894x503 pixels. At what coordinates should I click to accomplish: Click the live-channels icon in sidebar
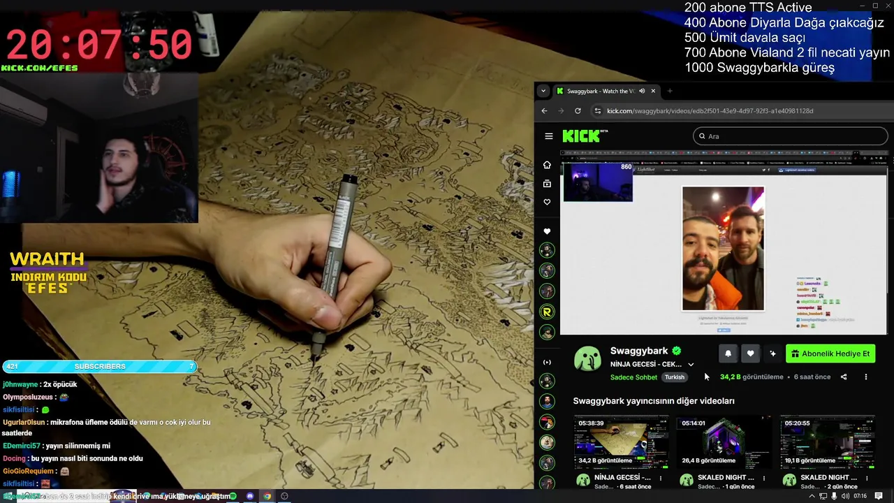click(547, 362)
